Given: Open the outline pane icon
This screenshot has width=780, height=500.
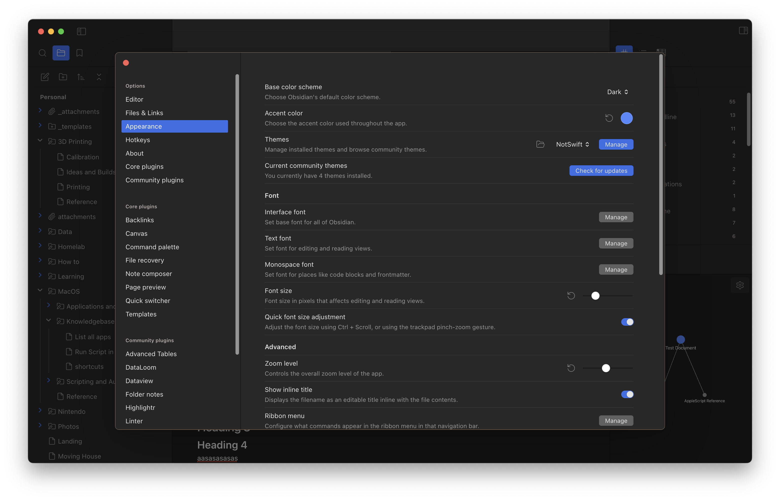Looking at the screenshot, I should 642,51.
